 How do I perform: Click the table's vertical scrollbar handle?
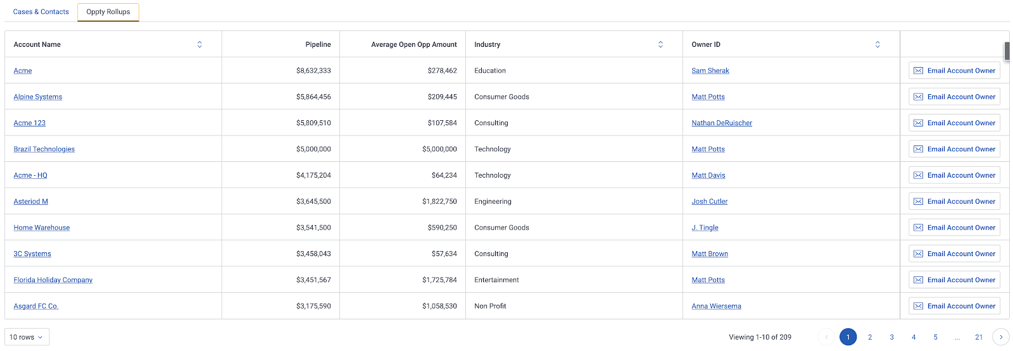[x=1007, y=51]
